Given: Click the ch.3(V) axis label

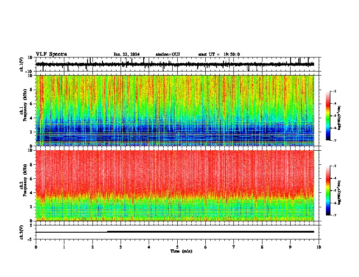Looking at the screenshot, I should tap(22, 232).
